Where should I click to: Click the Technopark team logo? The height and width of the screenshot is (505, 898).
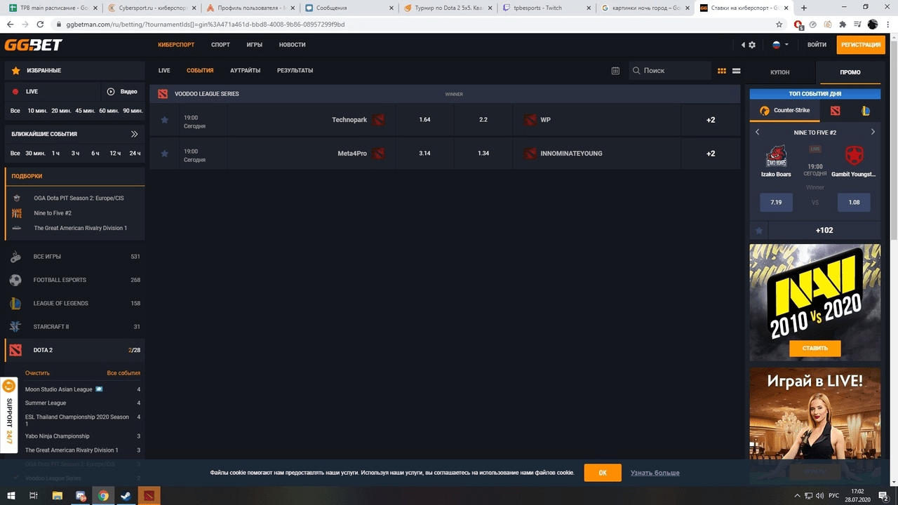click(379, 120)
